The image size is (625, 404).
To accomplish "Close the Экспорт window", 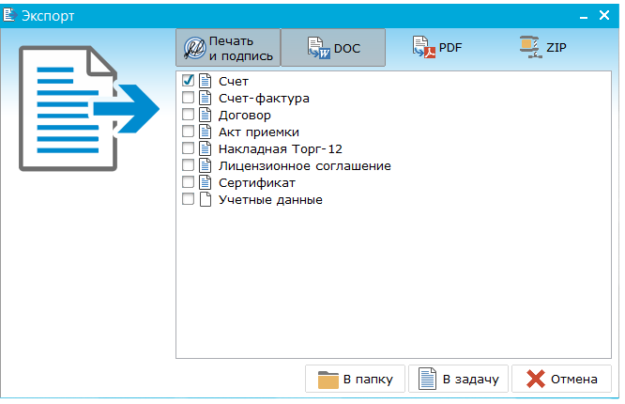I will [x=604, y=15].
